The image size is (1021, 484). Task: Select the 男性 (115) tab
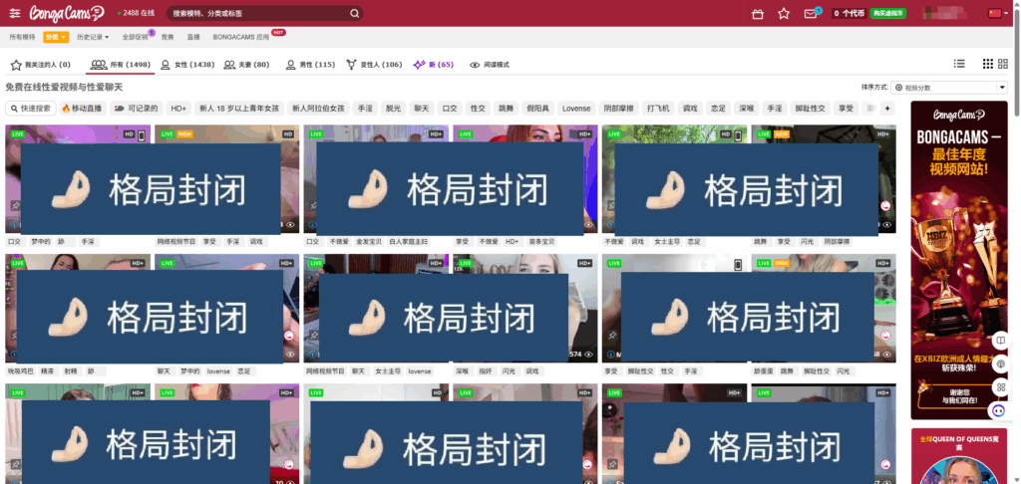(311, 65)
